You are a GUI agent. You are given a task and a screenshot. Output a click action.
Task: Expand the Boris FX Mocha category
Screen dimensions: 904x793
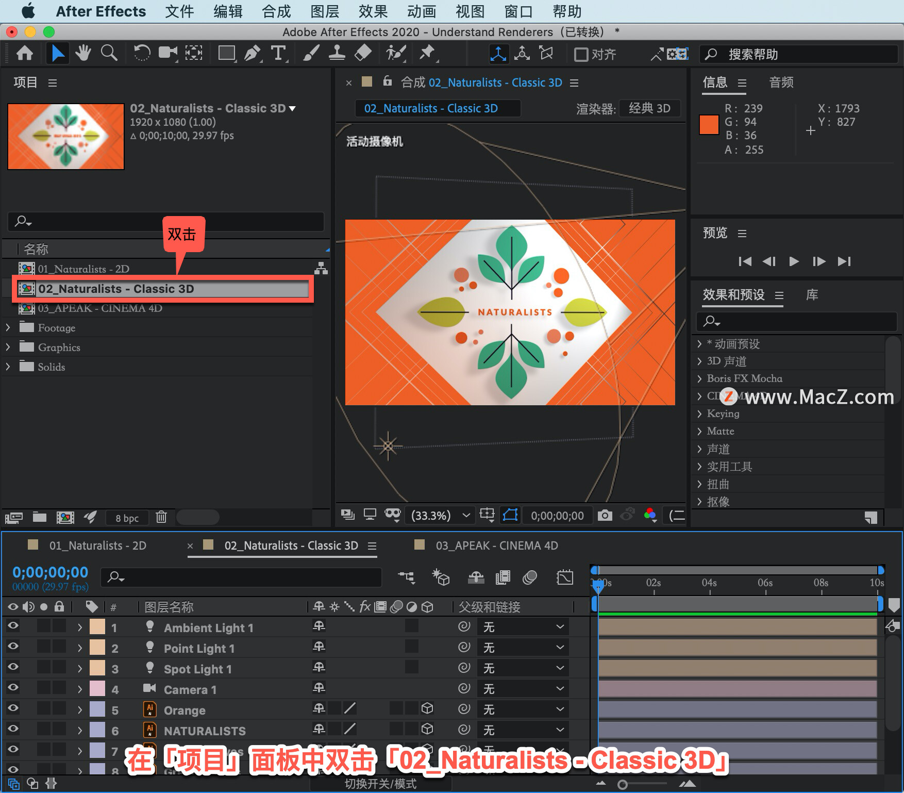click(x=700, y=378)
